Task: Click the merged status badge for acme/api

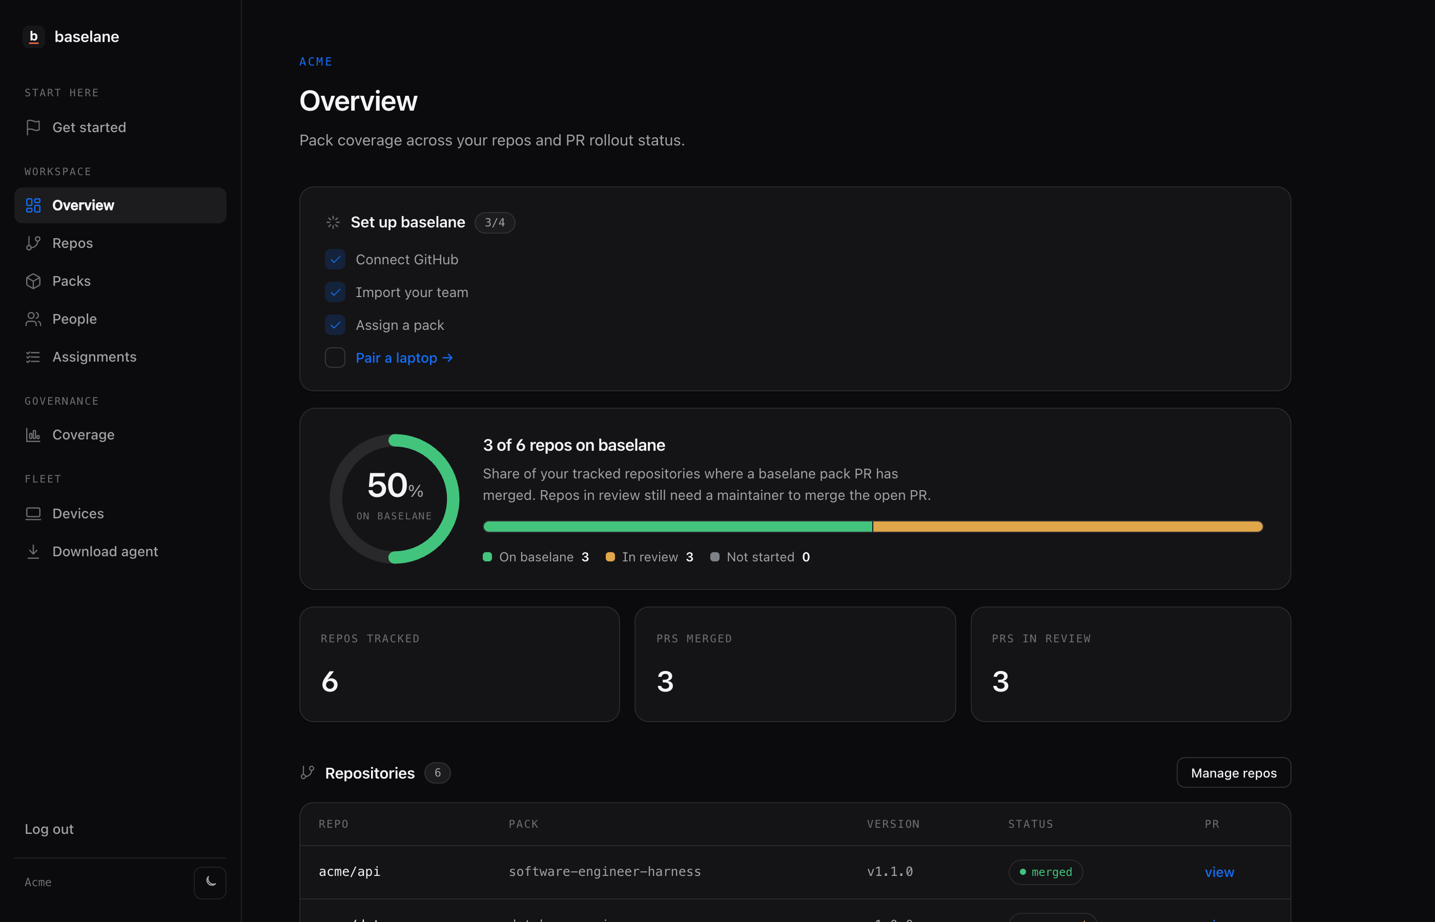Action: [x=1045, y=872]
